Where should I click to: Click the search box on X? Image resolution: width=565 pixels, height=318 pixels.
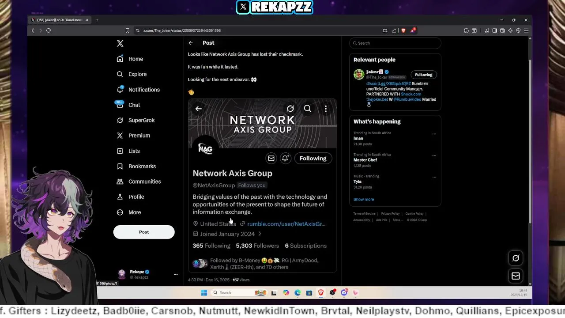click(x=395, y=43)
